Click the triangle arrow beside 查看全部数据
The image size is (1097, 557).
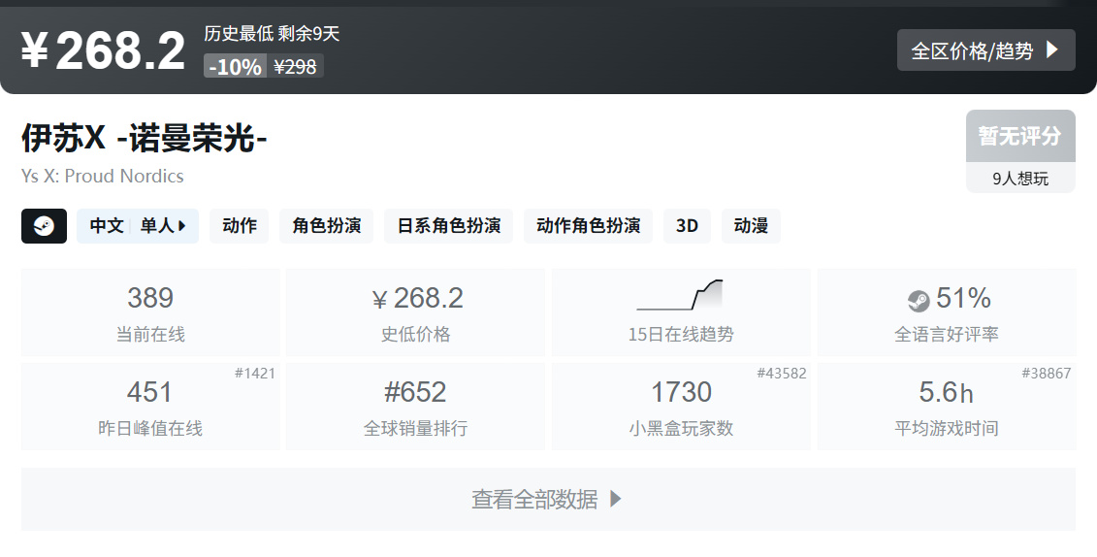pyautogui.click(x=616, y=499)
